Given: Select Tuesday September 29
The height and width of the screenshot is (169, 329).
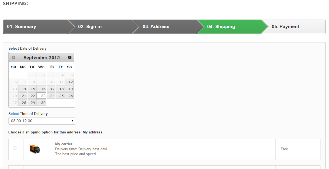Looking at the screenshot, I should coord(32,103).
